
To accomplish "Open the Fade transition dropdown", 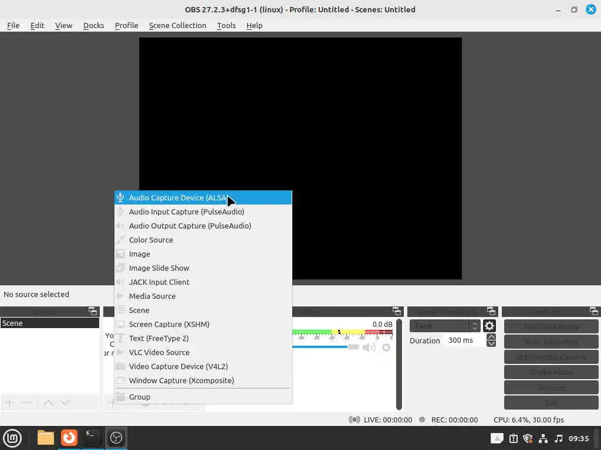I will point(445,326).
